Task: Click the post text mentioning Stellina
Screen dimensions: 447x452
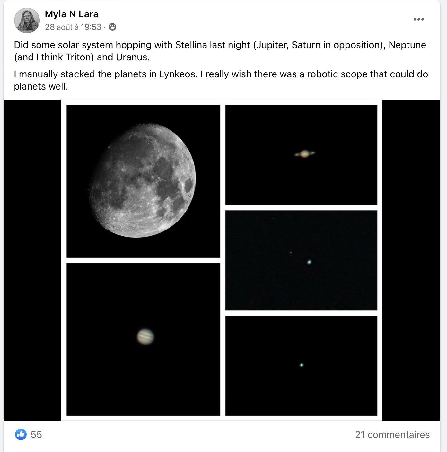Action: [220, 51]
